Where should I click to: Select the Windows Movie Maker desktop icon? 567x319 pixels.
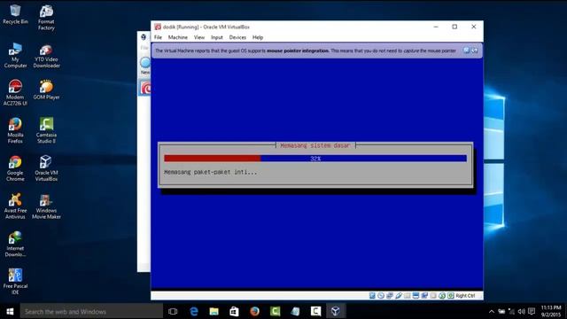(x=46, y=206)
